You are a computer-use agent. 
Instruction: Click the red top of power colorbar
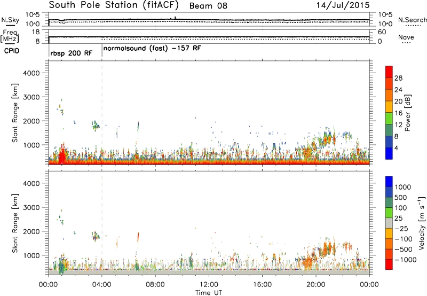389,71
